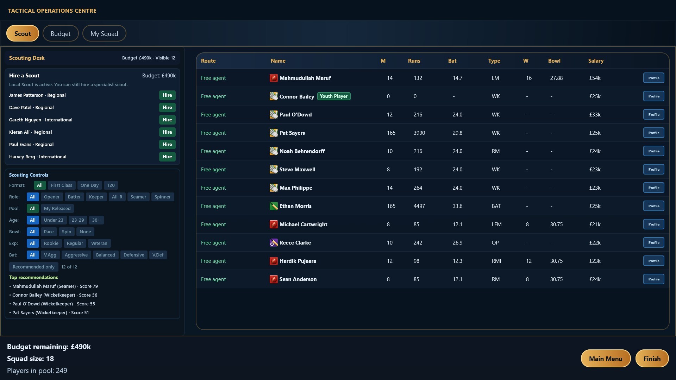Filter bowling by Spin

(67, 232)
